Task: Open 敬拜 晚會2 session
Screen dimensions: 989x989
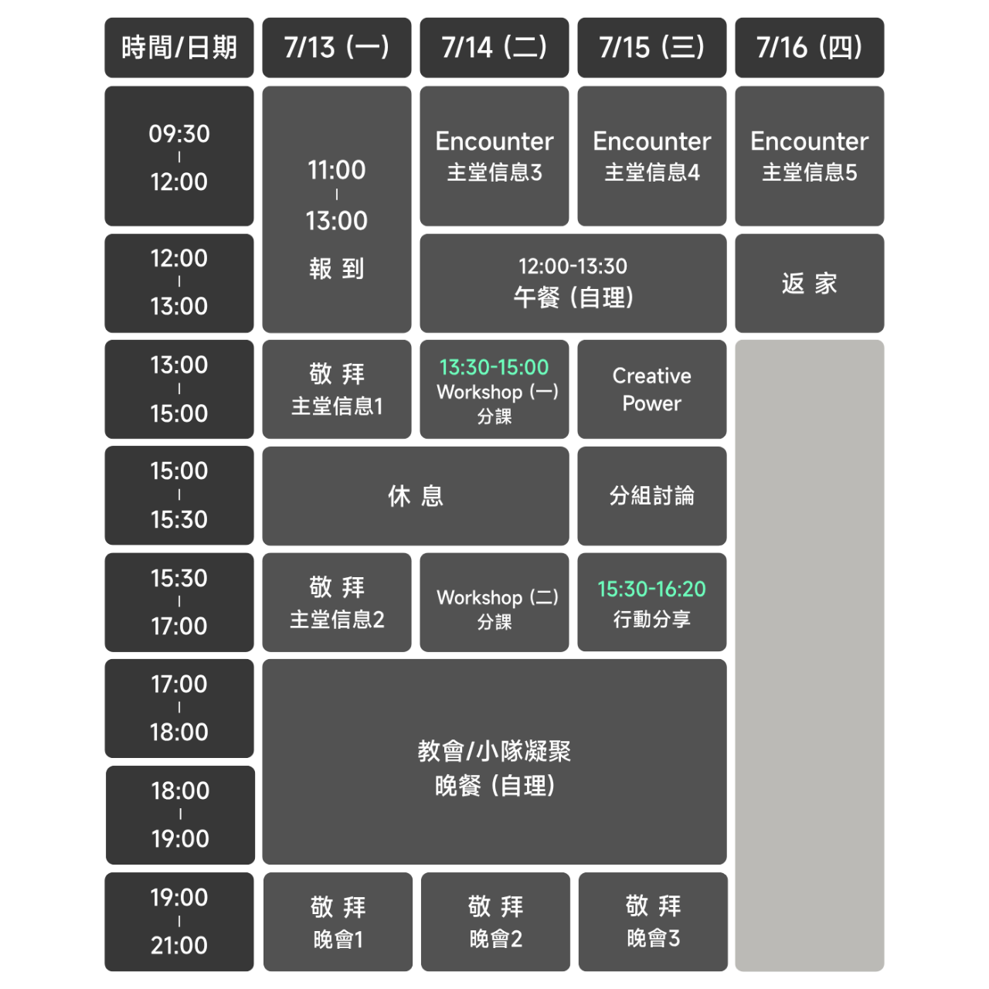Action: point(495,922)
